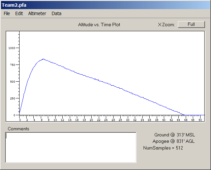Image resolution: width=211 pixels, height=170 pixels.
Task: Click the 20 tick on the time axis
Action: pyautogui.click(x=92, y=120)
